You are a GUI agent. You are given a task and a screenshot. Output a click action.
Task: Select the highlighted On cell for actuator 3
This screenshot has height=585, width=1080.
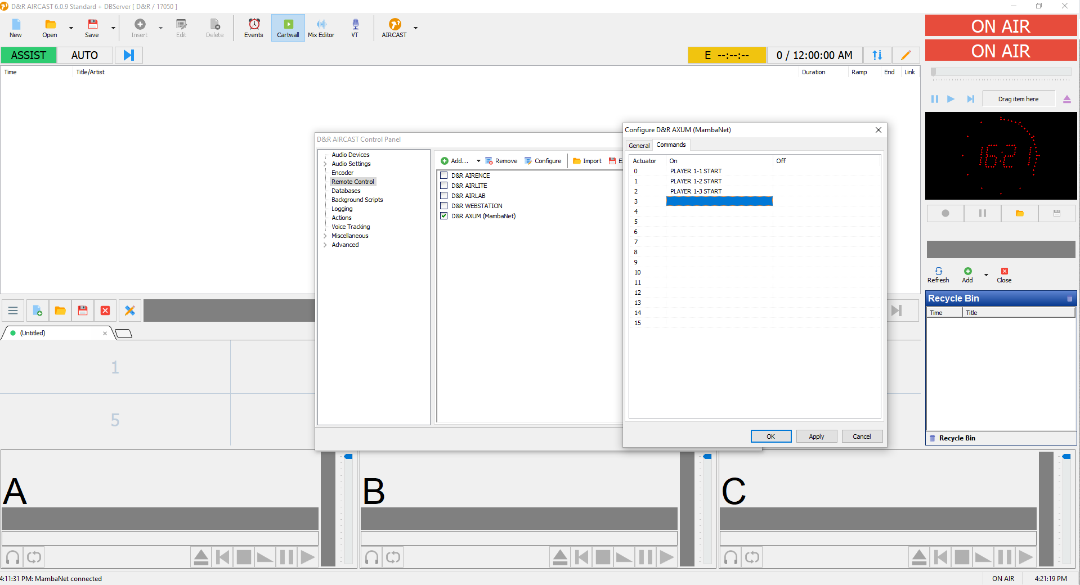coord(719,201)
